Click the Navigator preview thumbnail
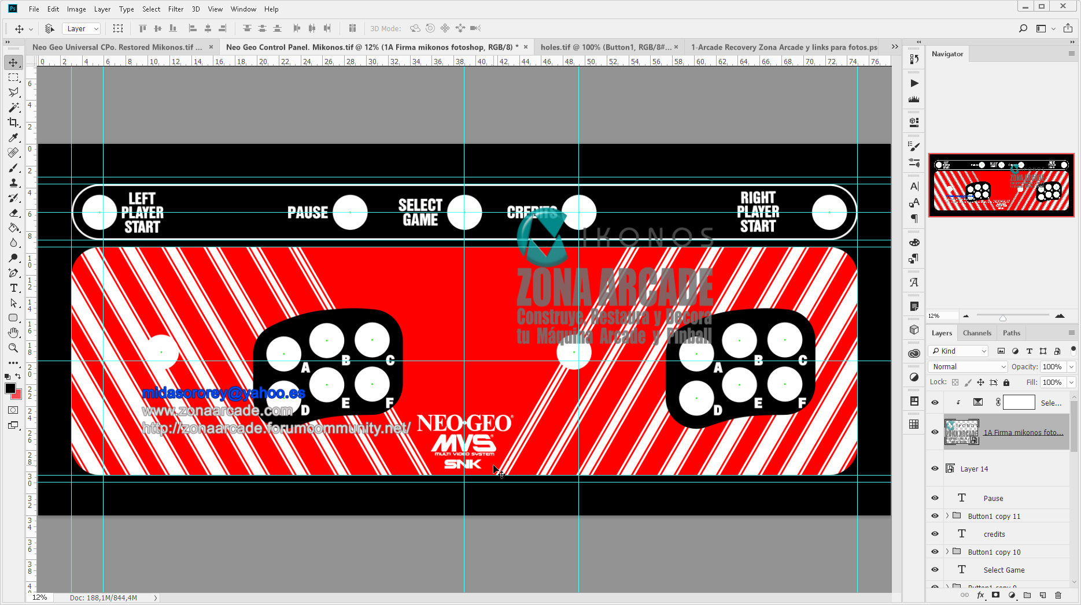This screenshot has width=1081, height=605. click(x=1002, y=185)
